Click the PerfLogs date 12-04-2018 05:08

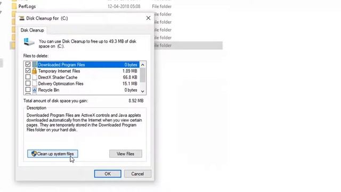pyautogui.click(x=124, y=6)
